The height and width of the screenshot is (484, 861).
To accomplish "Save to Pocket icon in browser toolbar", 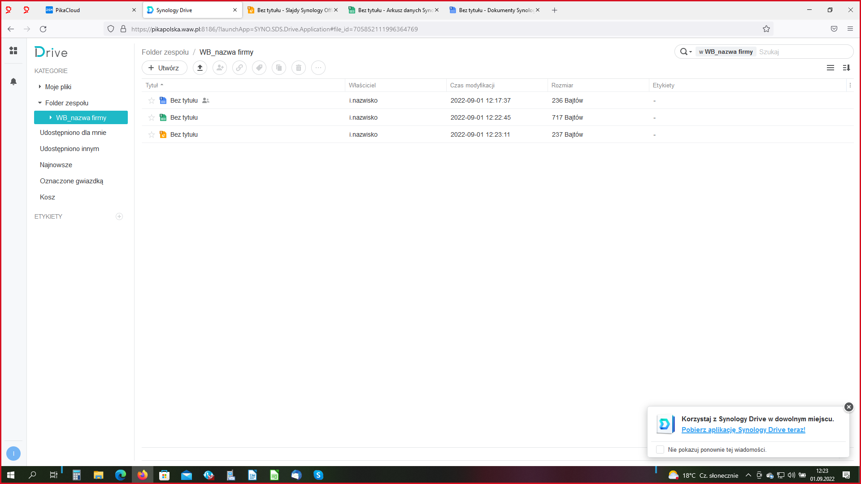I will [x=834, y=29].
